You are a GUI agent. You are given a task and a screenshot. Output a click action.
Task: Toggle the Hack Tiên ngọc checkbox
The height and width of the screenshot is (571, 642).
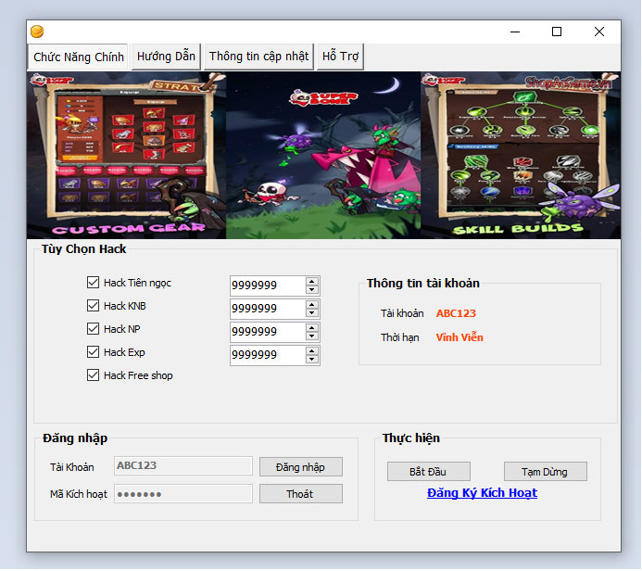tap(93, 282)
